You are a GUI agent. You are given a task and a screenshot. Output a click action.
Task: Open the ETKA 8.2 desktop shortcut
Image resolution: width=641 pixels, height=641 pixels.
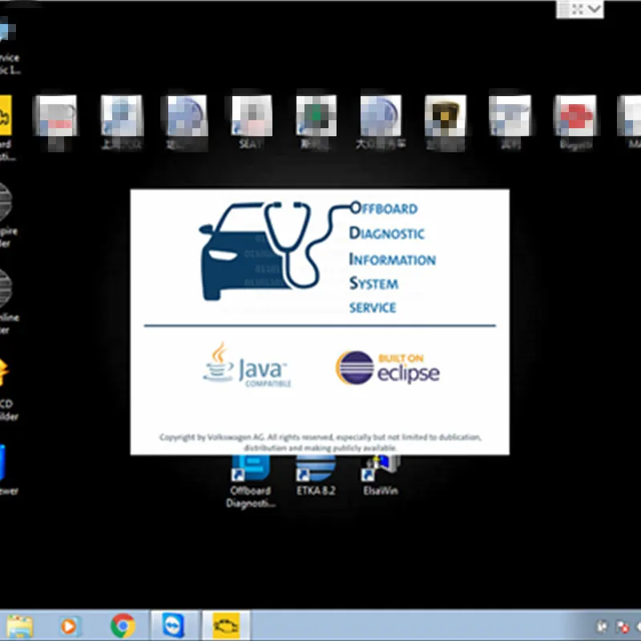click(316, 475)
